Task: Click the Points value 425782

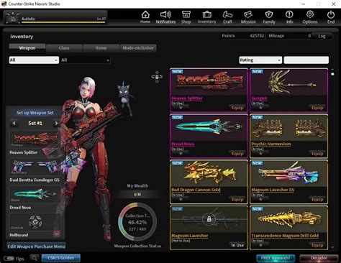Action: (x=257, y=36)
